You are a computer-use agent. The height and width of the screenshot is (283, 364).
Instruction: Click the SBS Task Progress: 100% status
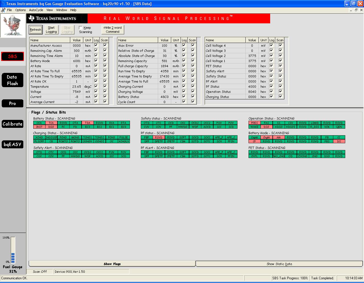tap(290, 278)
